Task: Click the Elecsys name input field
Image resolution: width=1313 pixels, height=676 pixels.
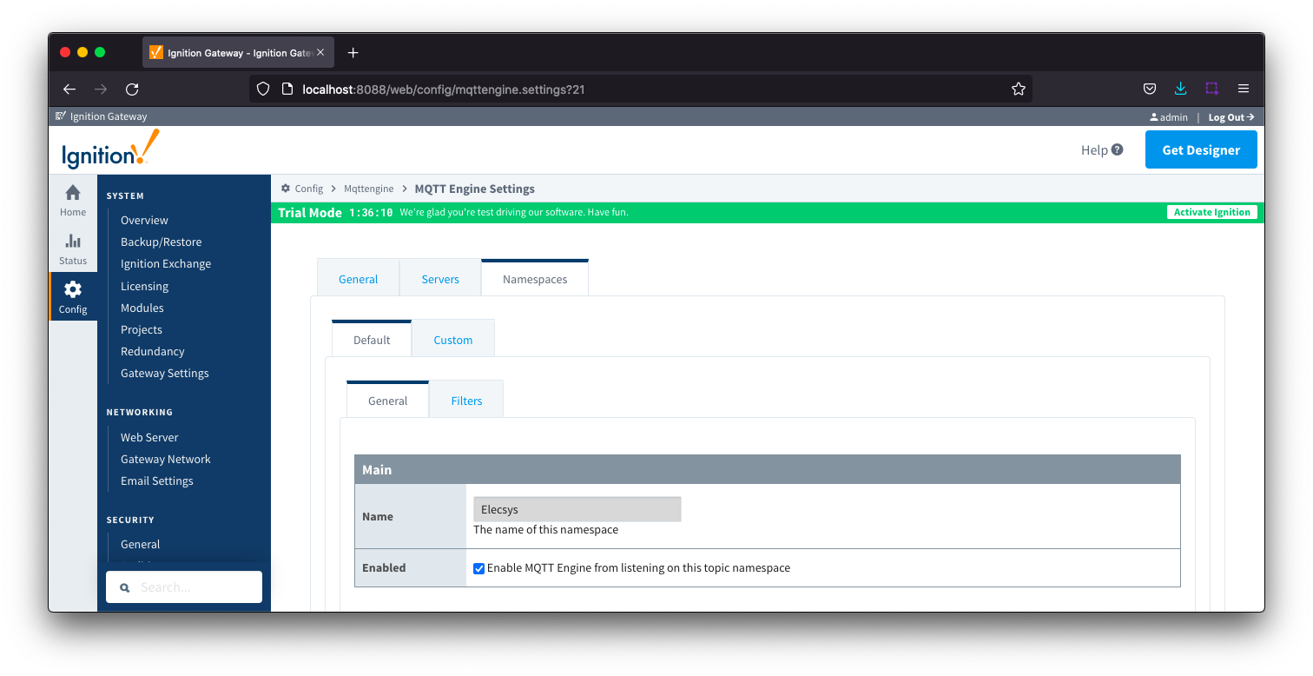Action: coord(577,510)
